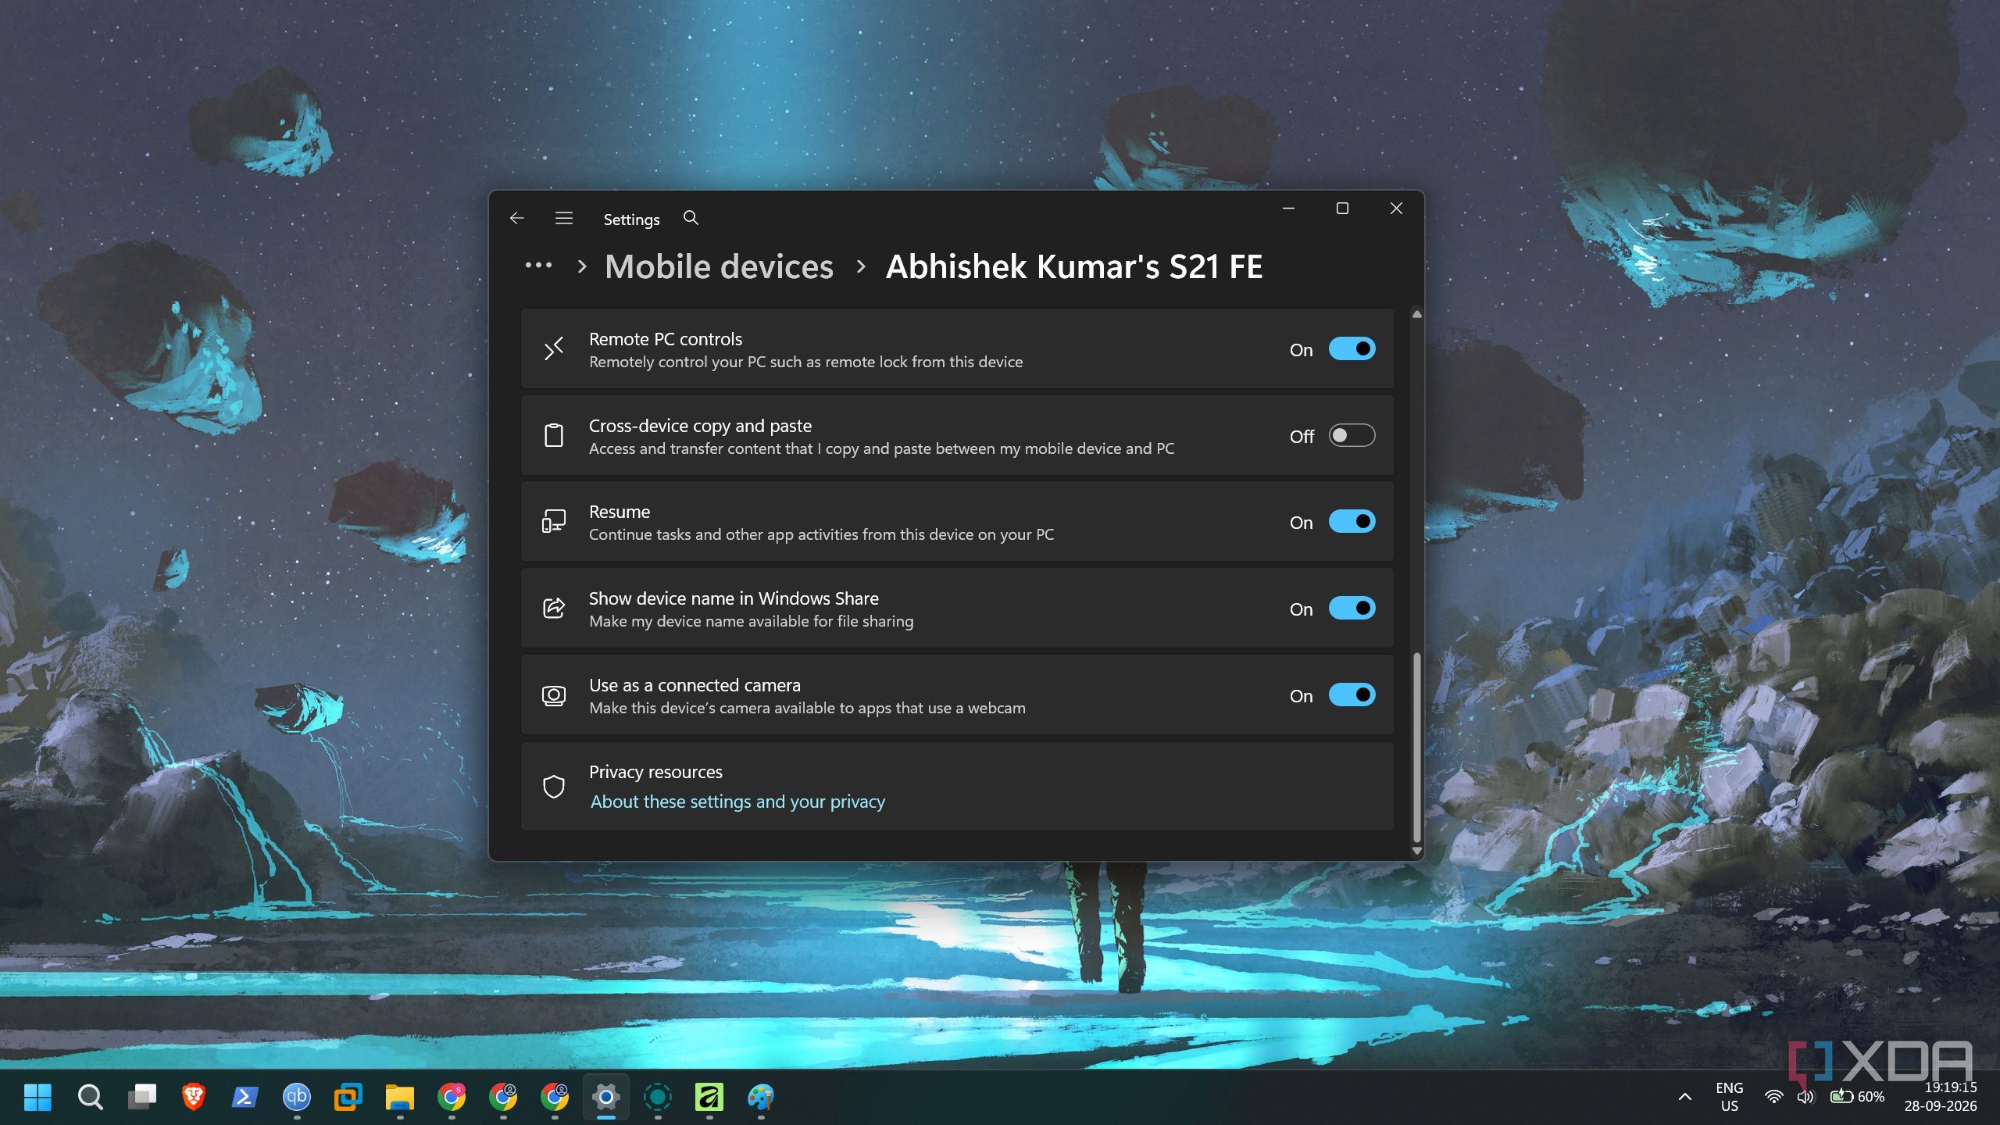The width and height of the screenshot is (2000, 1125).
Task: Switch off Use as a connected camera
Action: [x=1352, y=695]
